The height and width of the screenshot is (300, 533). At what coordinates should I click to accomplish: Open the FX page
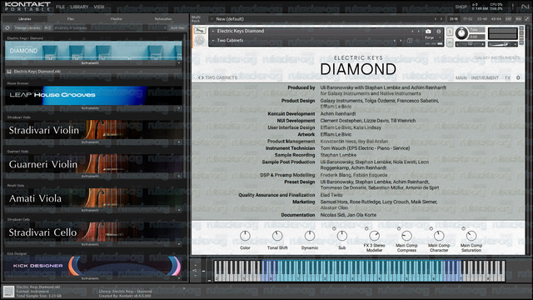507,77
